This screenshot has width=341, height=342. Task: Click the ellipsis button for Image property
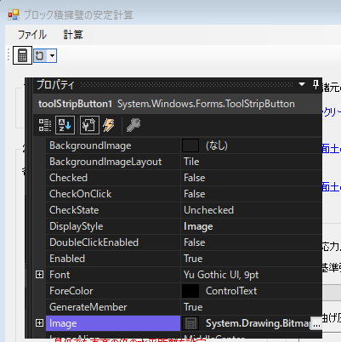(x=316, y=323)
